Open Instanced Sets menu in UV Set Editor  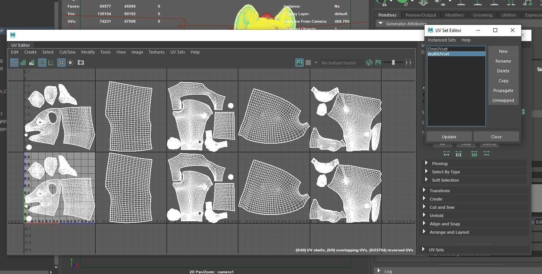pyautogui.click(x=442, y=40)
